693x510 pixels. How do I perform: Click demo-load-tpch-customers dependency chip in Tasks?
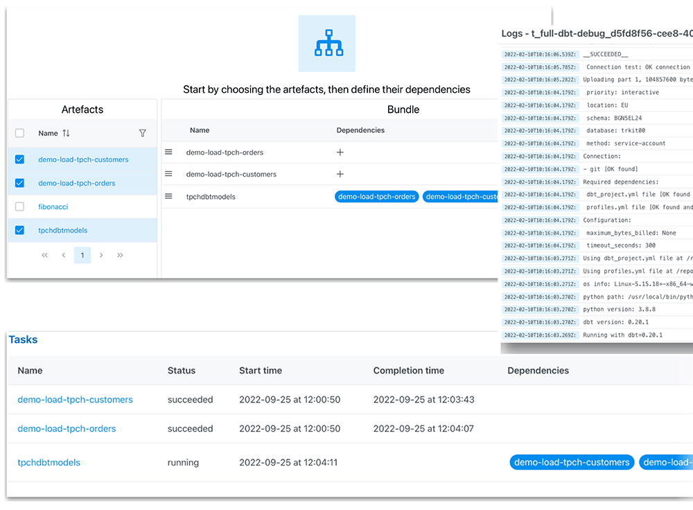(572, 462)
